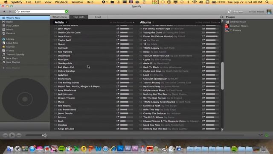Collapse the People sidebar panel

point(222,17)
